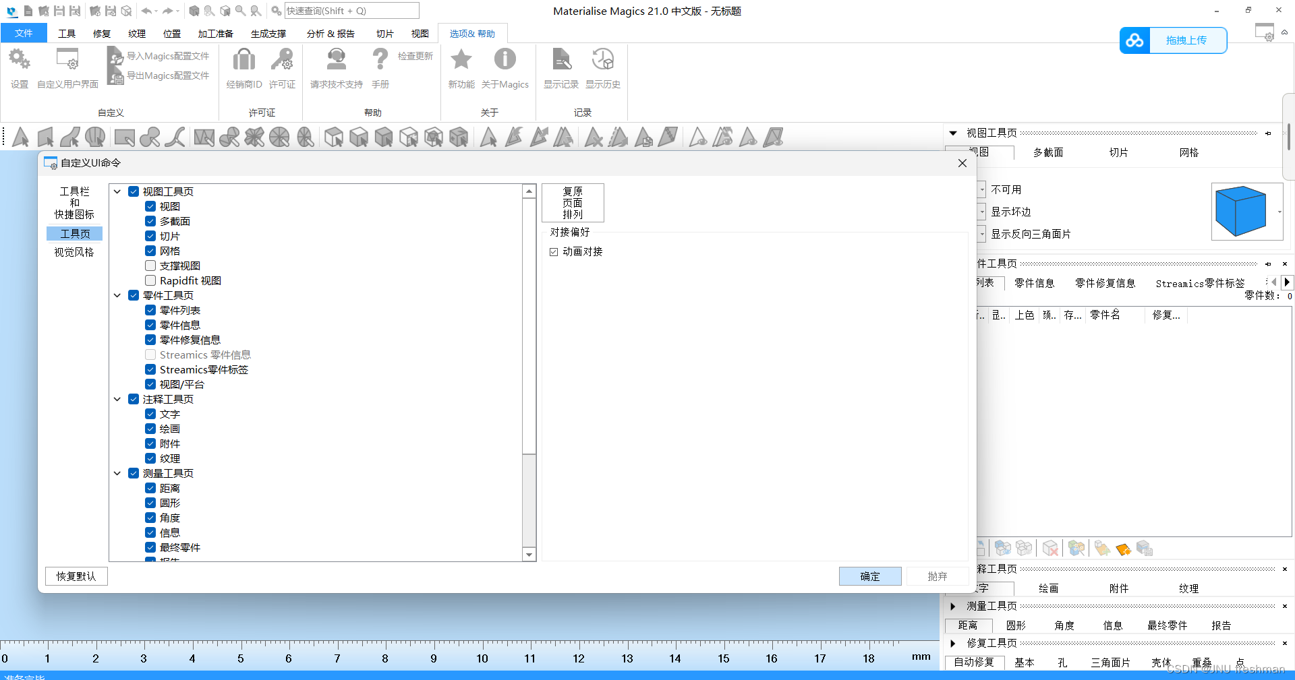Switch to the 生成支撑 ribbon tab

(x=268, y=34)
